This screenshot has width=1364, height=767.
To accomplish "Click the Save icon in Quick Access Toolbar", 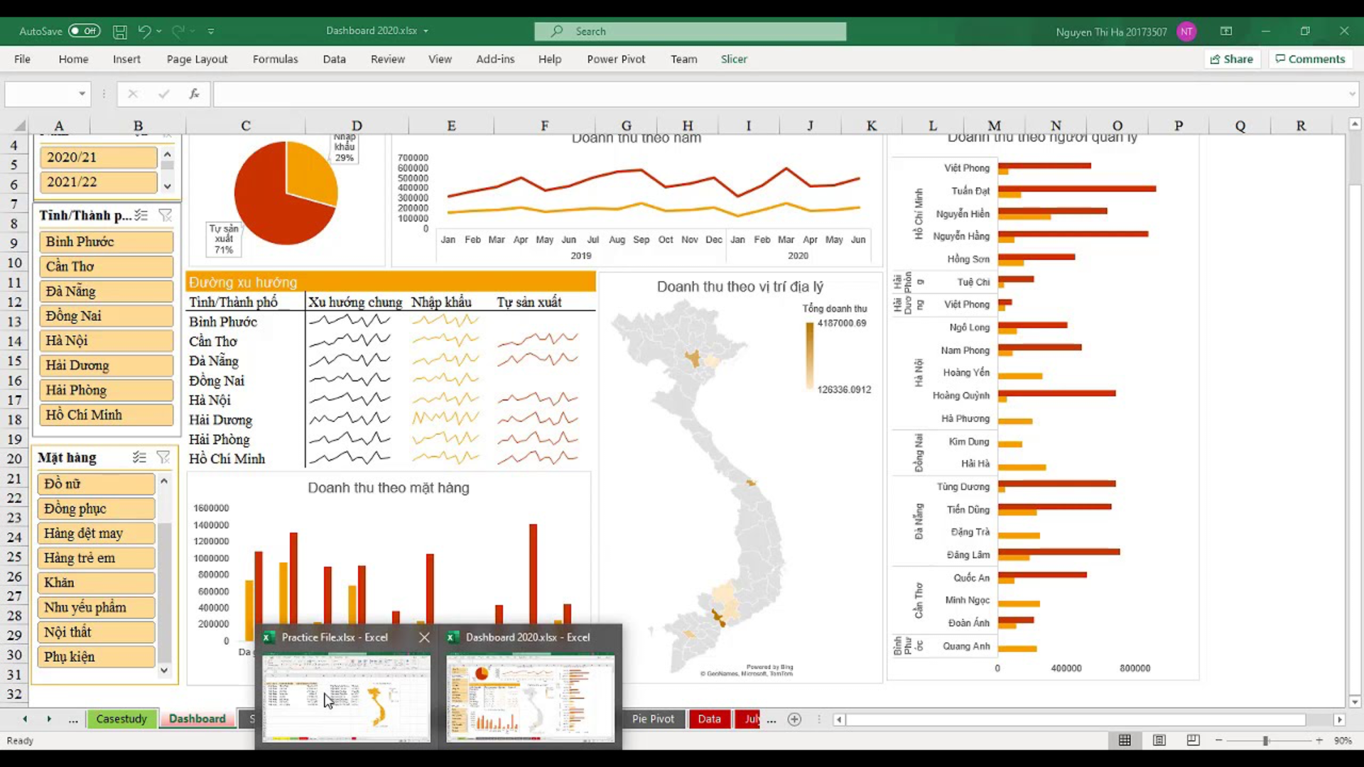I will coord(119,31).
